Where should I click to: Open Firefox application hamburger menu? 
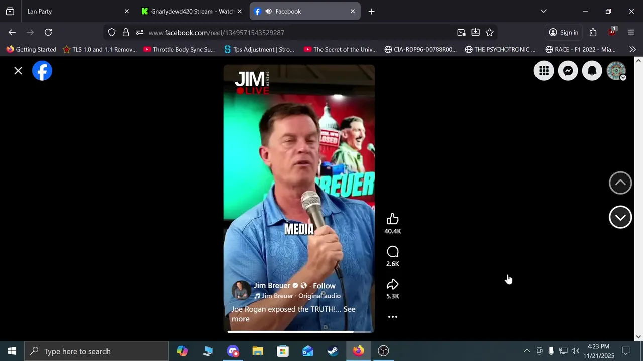pyautogui.click(x=631, y=32)
